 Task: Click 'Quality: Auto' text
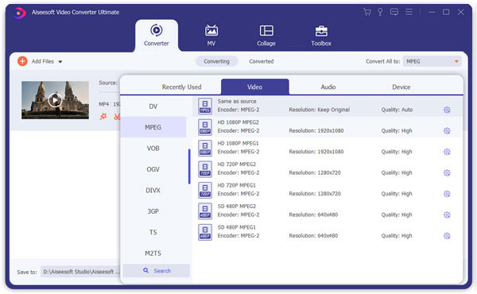pyautogui.click(x=397, y=110)
